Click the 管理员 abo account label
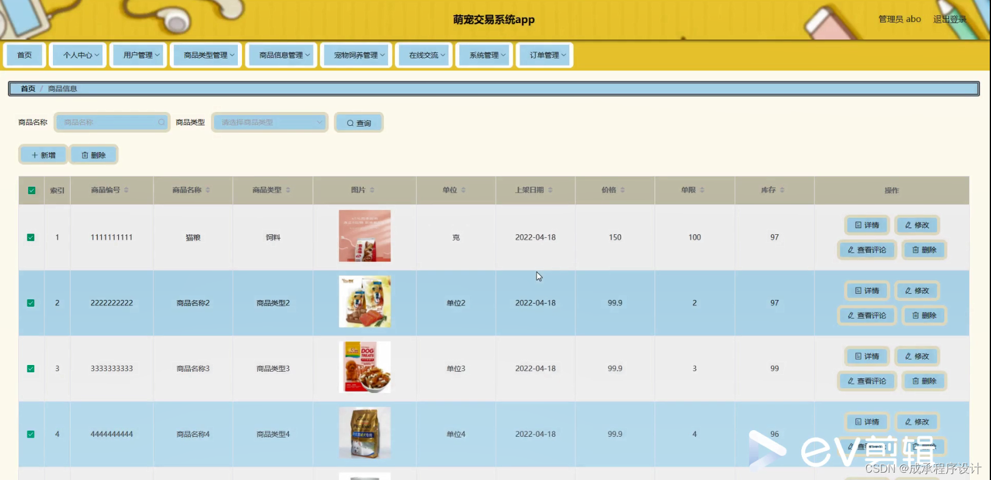 (900, 19)
